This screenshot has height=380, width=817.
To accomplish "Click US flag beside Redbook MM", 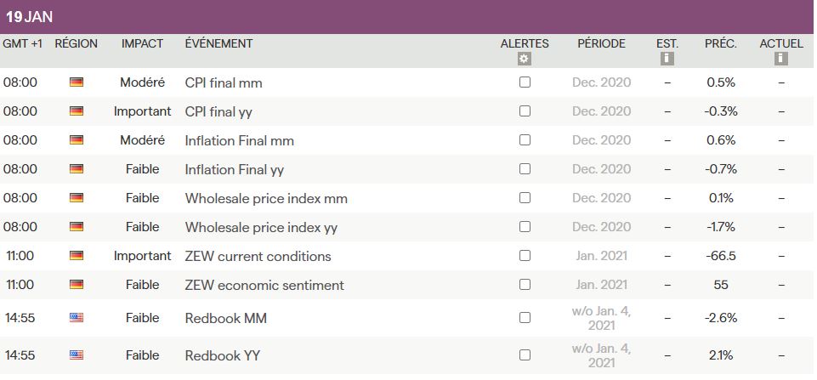I will click(77, 318).
